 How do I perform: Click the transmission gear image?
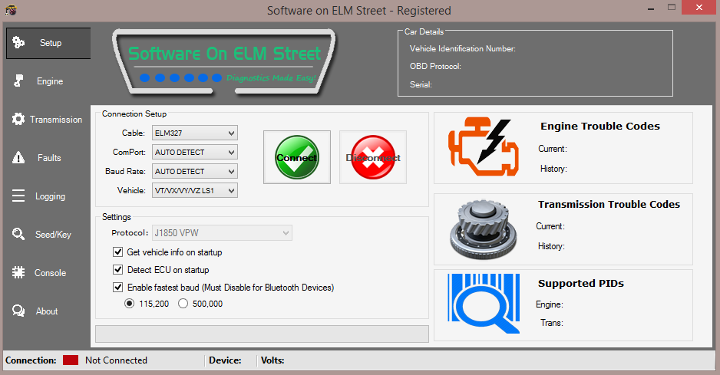[x=484, y=229]
